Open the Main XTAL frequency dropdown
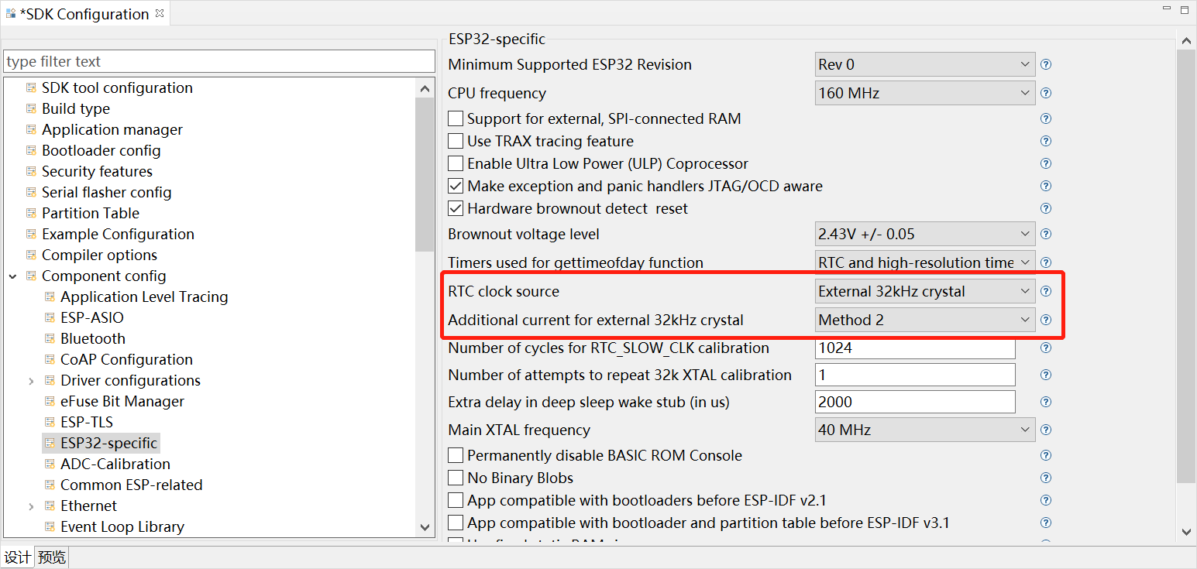Image resolution: width=1197 pixels, height=569 pixels. coord(925,430)
